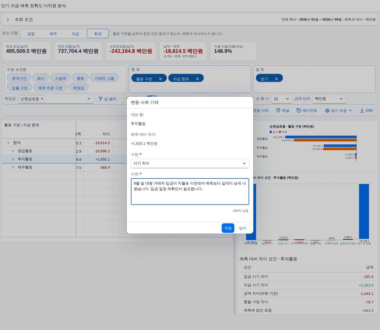Select the 사업부 dimension chip
This screenshot has height=330, width=380.
pyautogui.click(x=60, y=78)
